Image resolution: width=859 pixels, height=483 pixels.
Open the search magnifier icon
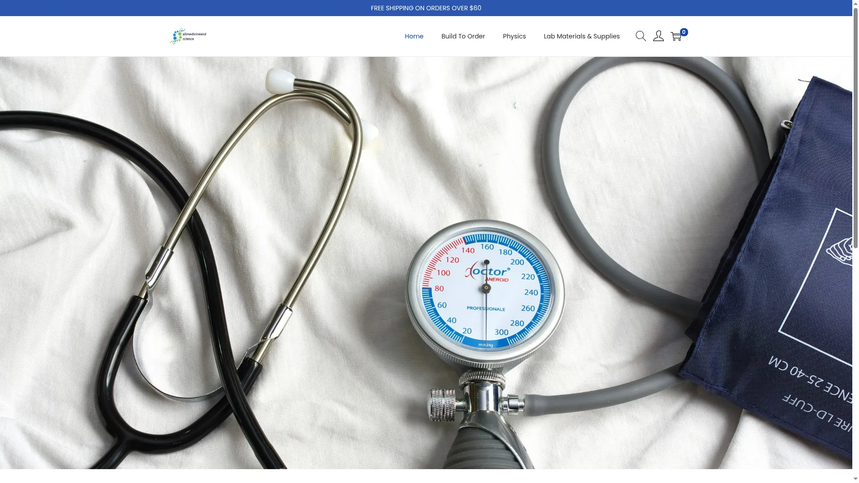click(641, 36)
